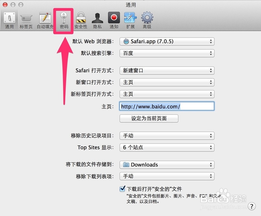Open the 隐私 (Privacy) silhouette icon

pyautogui.click(x=97, y=20)
